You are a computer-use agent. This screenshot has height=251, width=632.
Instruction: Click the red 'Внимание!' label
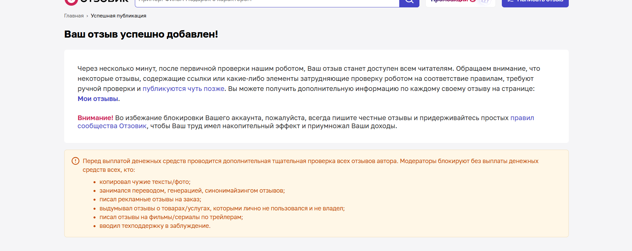pos(96,118)
